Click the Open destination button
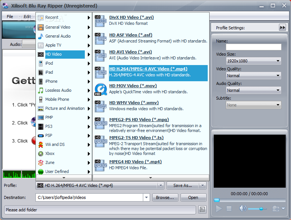 [x=193, y=197]
